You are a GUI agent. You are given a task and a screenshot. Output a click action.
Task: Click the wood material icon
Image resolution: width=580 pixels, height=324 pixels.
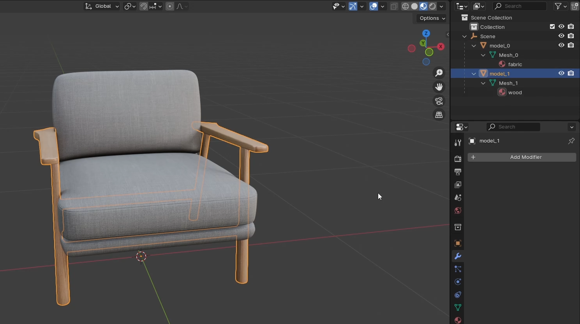coord(502,92)
